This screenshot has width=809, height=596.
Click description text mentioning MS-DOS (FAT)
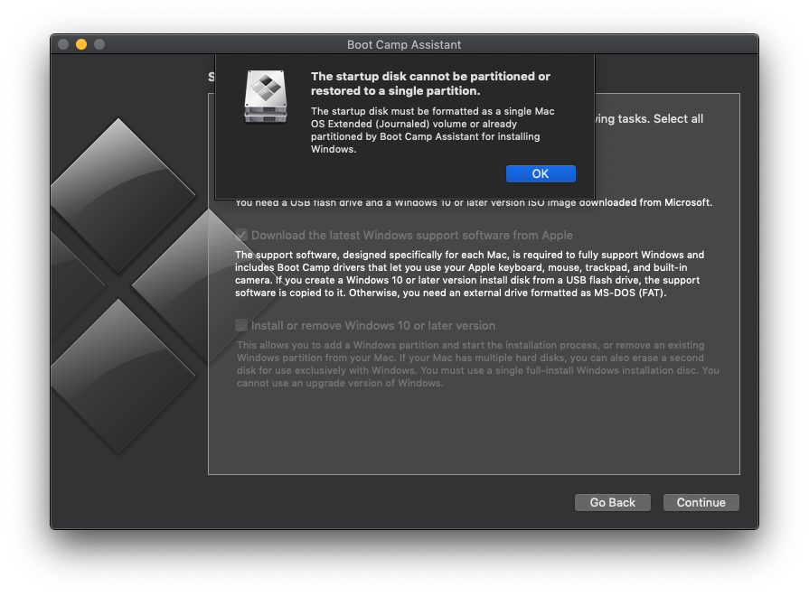pos(469,274)
